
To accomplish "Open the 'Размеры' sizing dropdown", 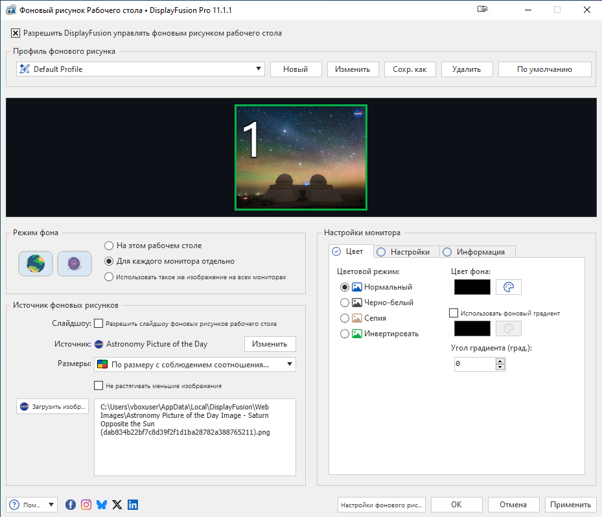I will (194, 364).
